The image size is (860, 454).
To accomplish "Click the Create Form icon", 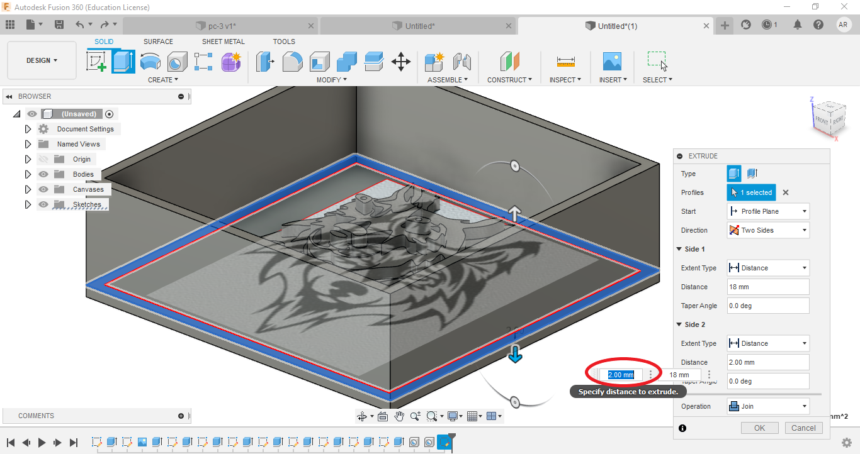I will [231, 62].
